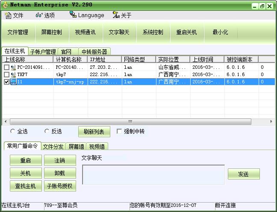Select the 全选 radio button
277x212 pixels.
(12, 131)
